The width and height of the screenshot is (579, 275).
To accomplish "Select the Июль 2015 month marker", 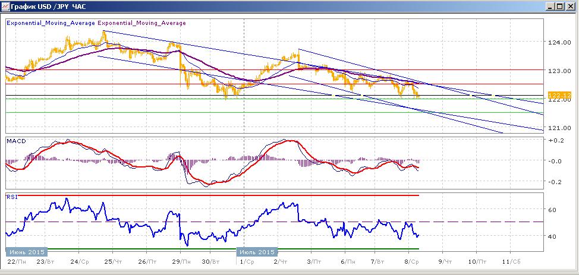I will [x=256, y=252].
